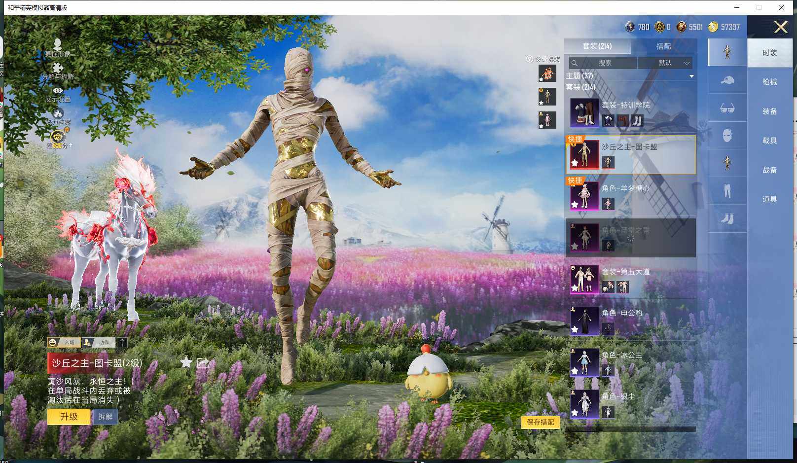Open 热力档案 flame archive icon

pyautogui.click(x=58, y=116)
